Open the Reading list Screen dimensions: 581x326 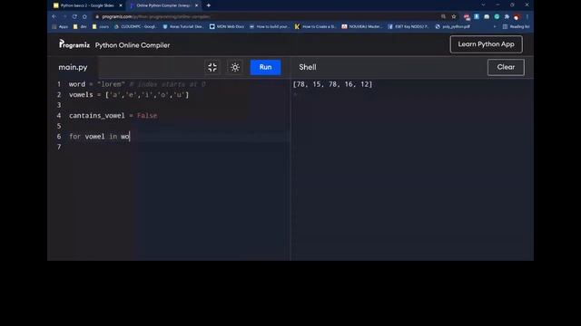[x=517, y=26]
